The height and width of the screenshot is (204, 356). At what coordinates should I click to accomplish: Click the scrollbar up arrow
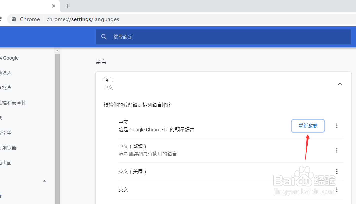(x=57, y=50)
